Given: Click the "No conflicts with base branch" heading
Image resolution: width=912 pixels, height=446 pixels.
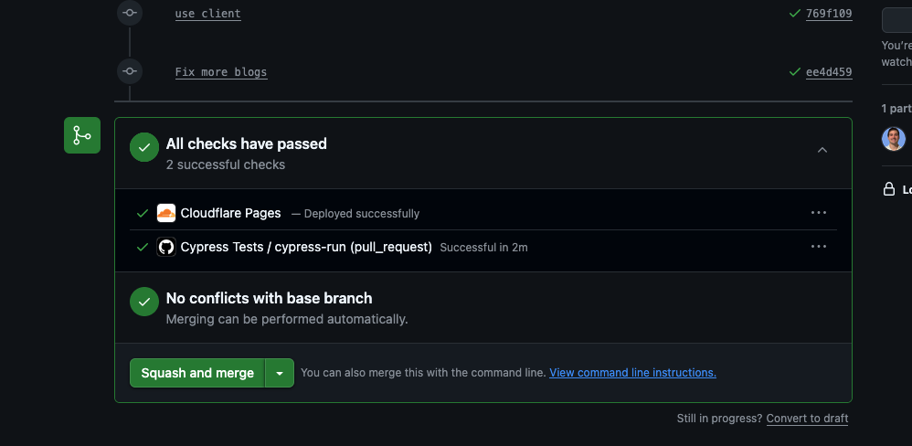Looking at the screenshot, I should point(270,298).
